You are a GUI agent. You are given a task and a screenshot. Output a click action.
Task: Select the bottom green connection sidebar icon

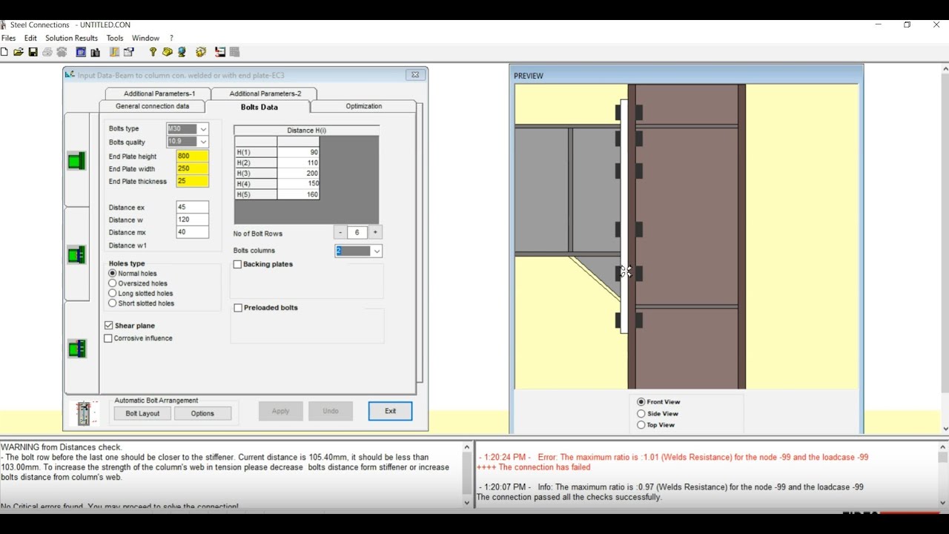pyautogui.click(x=76, y=349)
